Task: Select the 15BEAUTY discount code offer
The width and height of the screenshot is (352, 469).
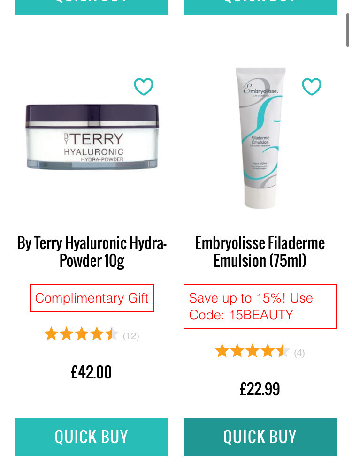Action: click(x=260, y=306)
